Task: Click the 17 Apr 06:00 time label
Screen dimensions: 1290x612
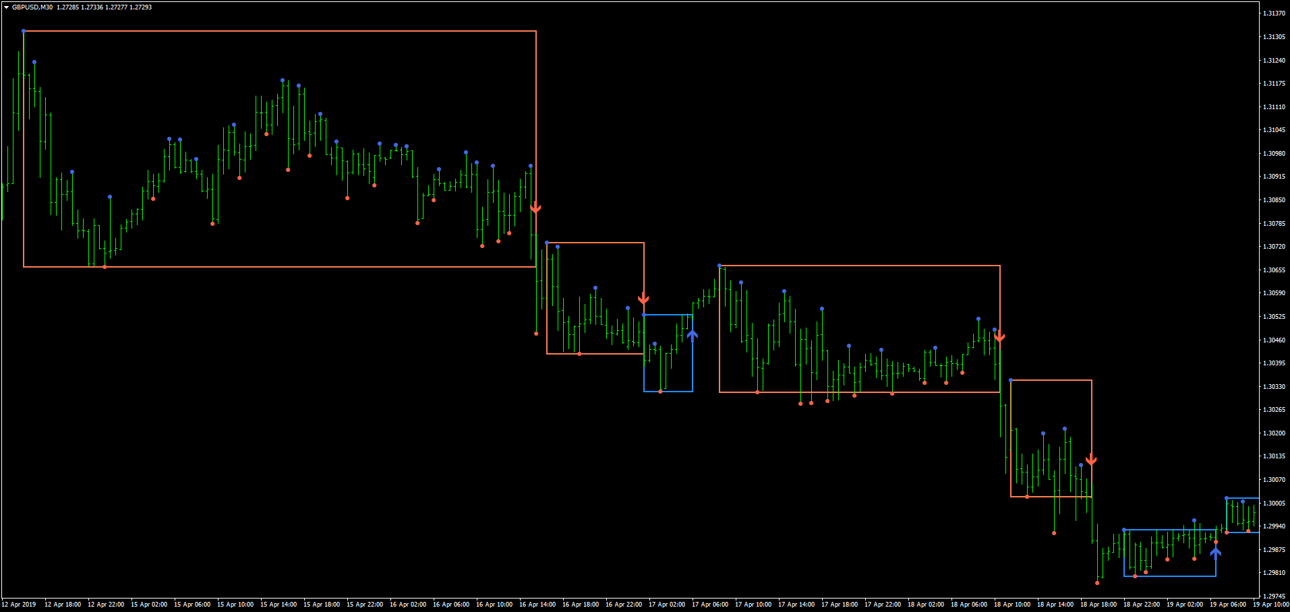Action: (x=710, y=605)
